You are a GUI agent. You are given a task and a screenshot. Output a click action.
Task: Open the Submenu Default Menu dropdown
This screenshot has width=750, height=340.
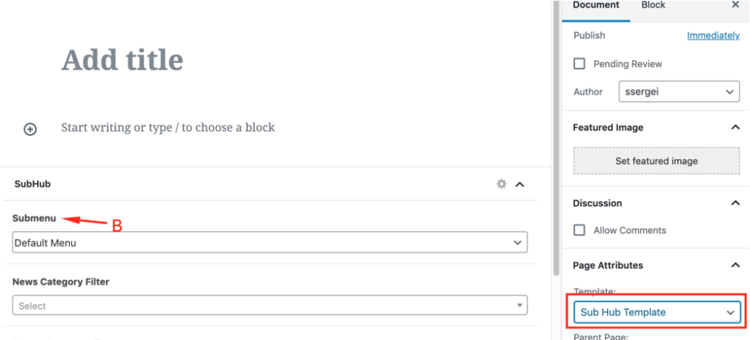click(270, 243)
